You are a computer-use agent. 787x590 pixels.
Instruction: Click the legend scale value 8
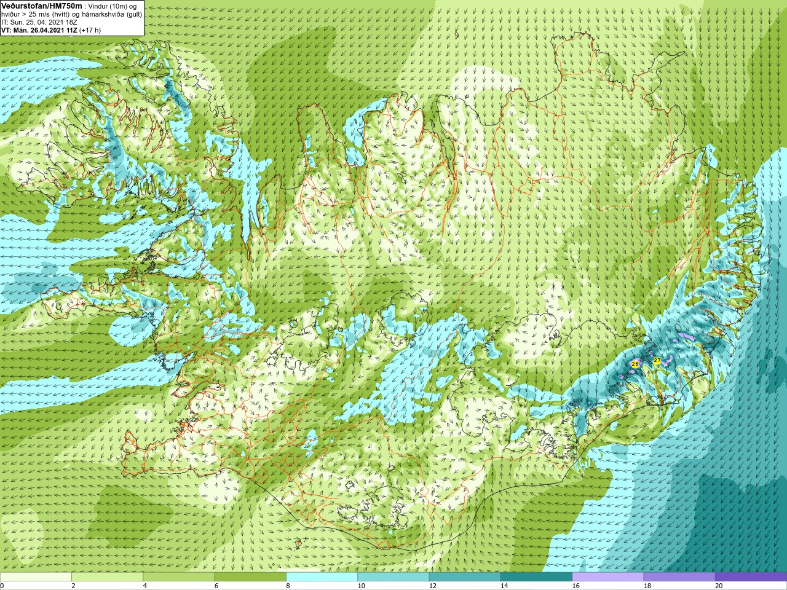pos(288,586)
